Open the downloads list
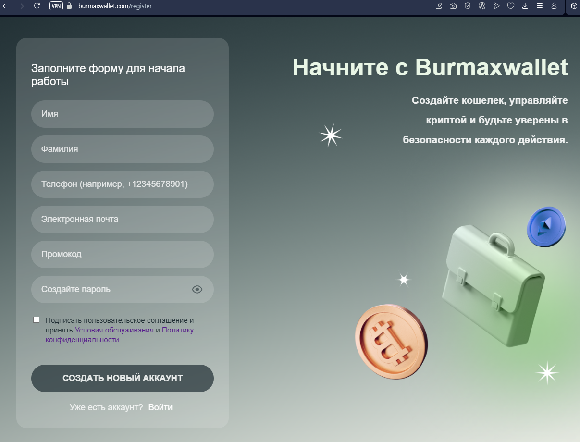580x442 pixels. (x=525, y=6)
